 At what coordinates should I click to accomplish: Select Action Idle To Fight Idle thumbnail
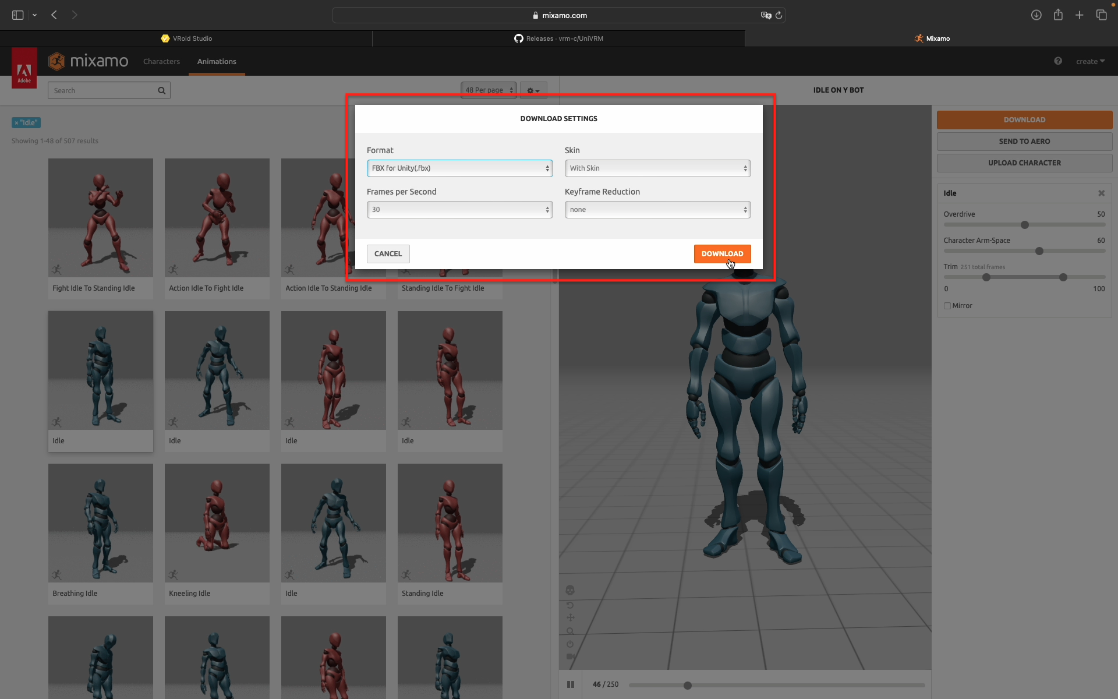coord(217,218)
